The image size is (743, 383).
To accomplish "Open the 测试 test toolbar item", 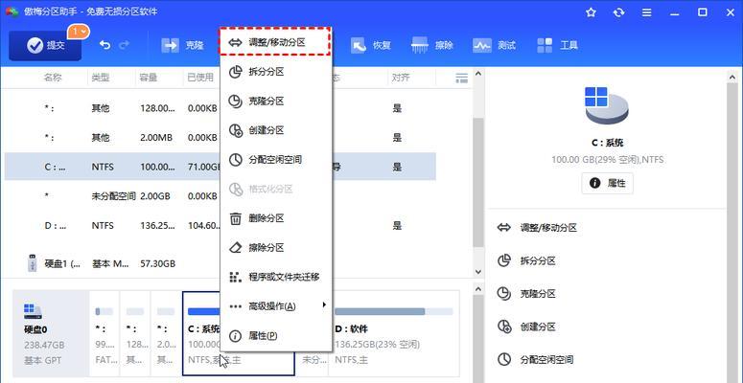I will pyautogui.click(x=494, y=45).
